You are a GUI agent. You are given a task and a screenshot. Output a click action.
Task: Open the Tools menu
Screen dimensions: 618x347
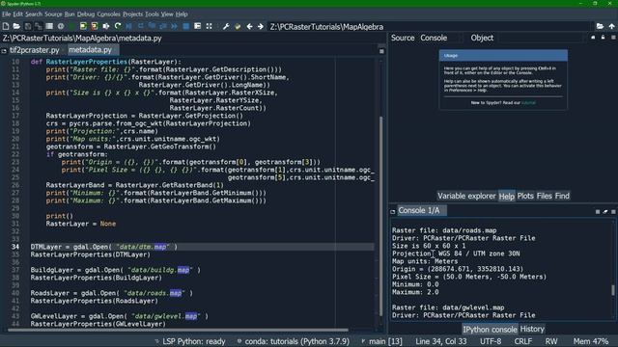pyautogui.click(x=152, y=14)
